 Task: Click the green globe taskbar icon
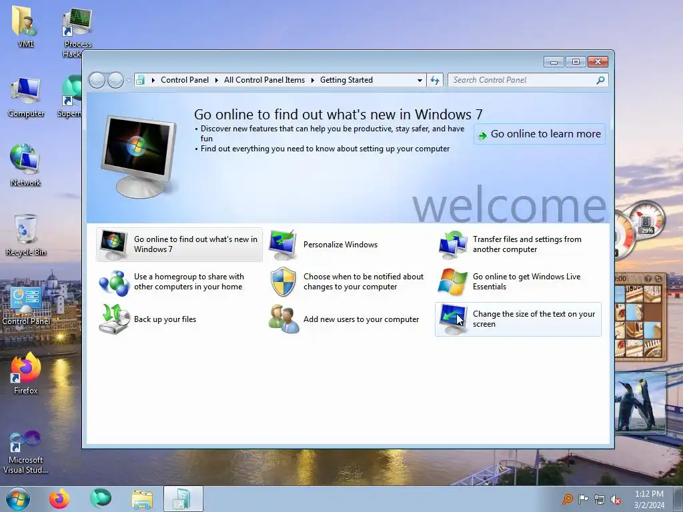point(101,499)
